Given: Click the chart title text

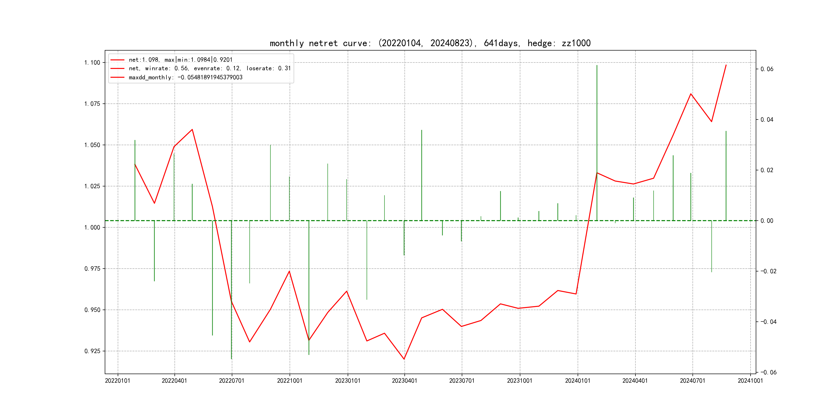Looking at the screenshot, I should pos(430,43).
